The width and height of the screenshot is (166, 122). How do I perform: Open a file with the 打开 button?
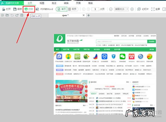click(6, 9)
